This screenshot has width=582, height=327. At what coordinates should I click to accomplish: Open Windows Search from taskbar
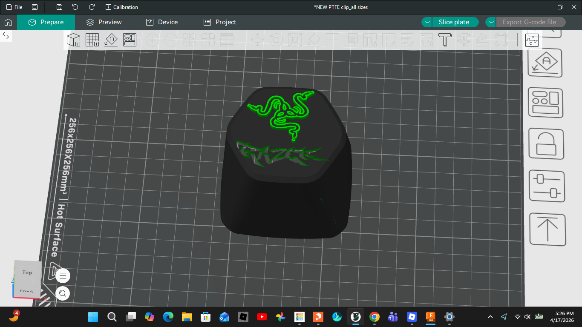click(x=112, y=317)
